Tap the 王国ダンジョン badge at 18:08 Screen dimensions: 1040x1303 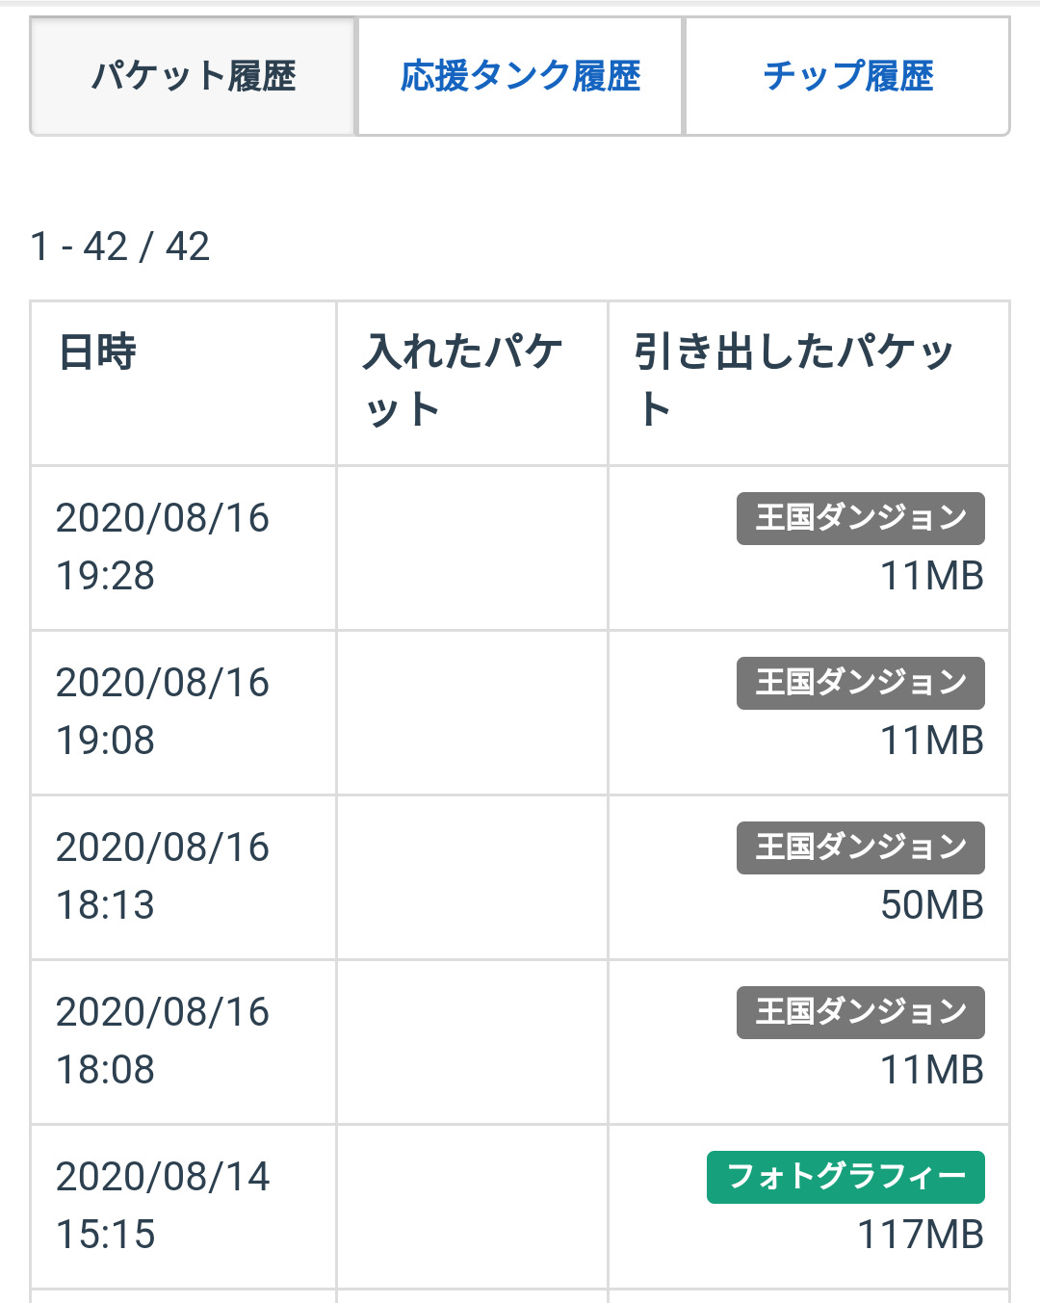click(x=860, y=1012)
